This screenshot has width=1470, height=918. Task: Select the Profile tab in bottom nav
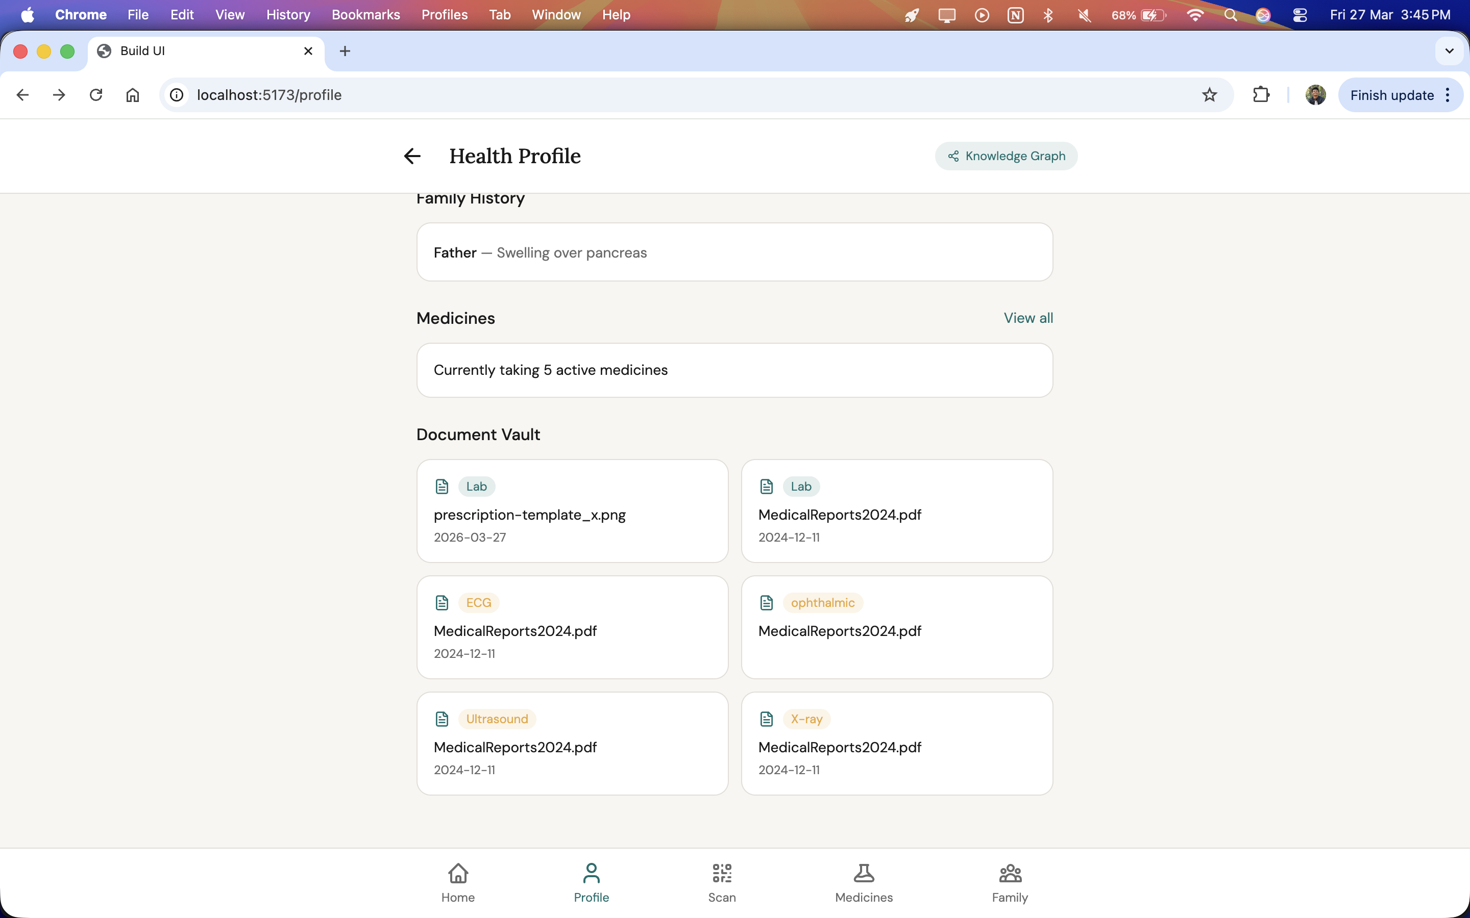point(591,882)
